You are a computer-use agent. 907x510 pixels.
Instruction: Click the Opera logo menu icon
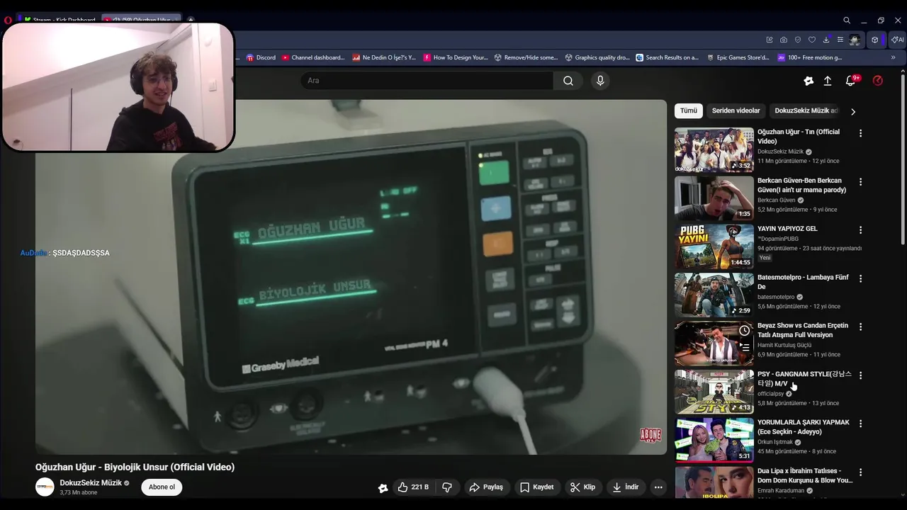click(x=8, y=21)
